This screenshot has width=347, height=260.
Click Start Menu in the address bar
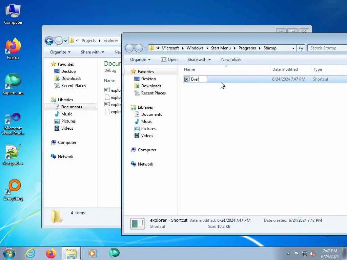tap(221, 48)
